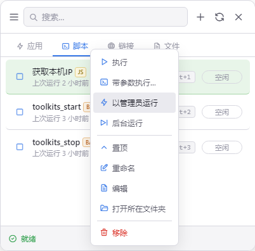
Task: Click the refresh icon
Action: click(219, 17)
